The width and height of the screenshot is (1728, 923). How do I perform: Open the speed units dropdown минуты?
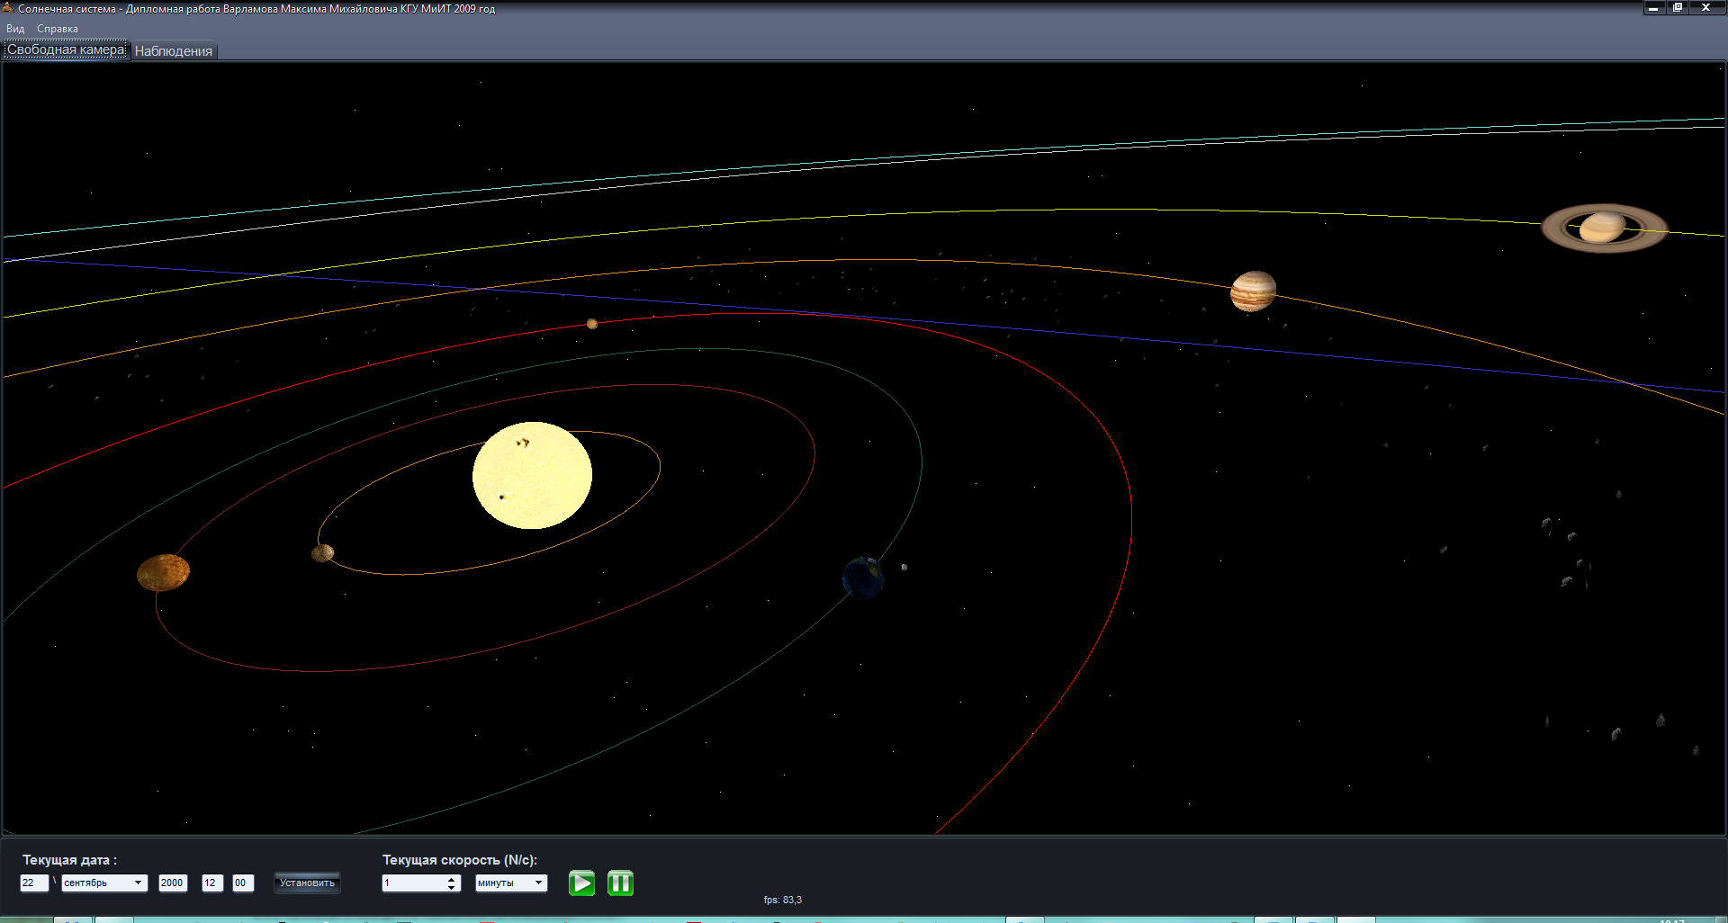(511, 883)
